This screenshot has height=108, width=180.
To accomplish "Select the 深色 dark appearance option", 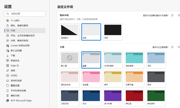I will 113,32.
